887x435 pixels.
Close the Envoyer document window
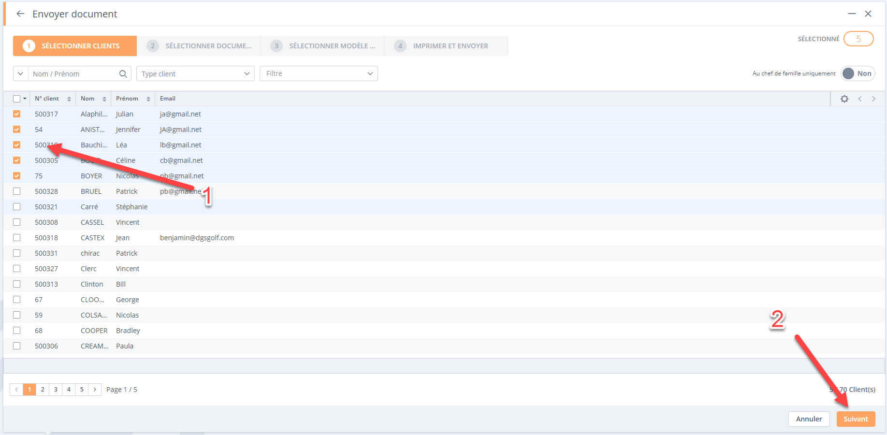(868, 14)
